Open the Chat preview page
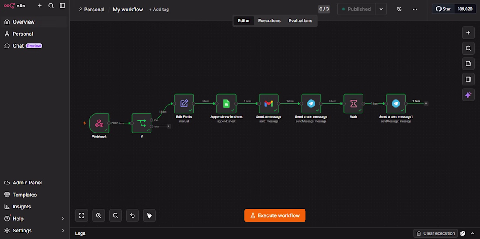480x239 pixels. pyautogui.click(x=35, y=46)
